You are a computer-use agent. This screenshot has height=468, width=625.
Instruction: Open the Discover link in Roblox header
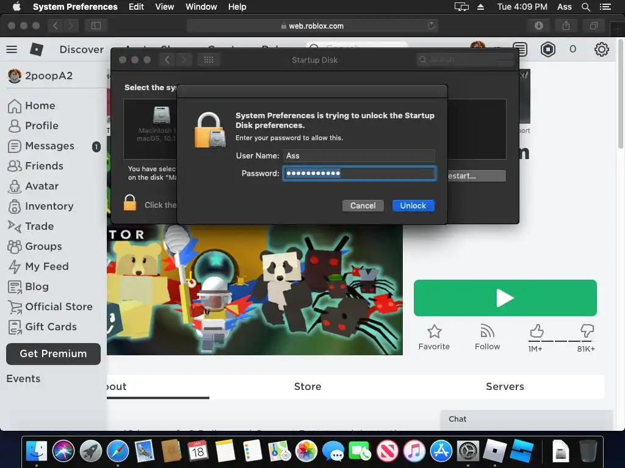(x=81, y=49)
